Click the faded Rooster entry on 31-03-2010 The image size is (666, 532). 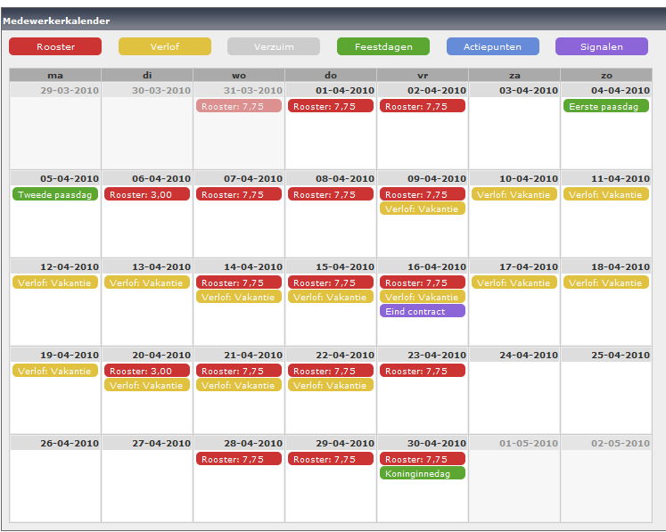pos(239,106)
